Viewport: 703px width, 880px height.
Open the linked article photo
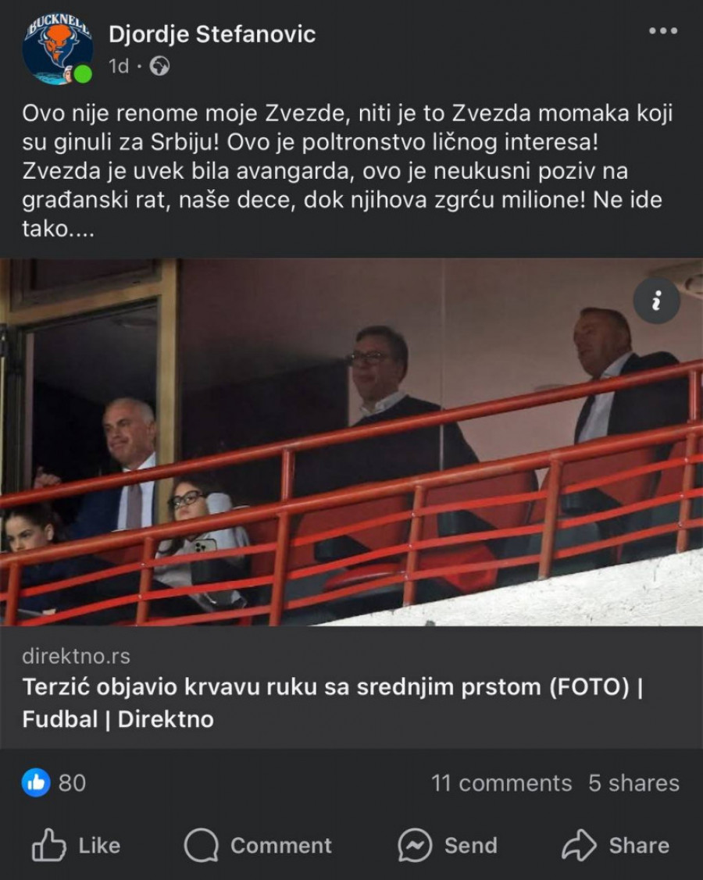tap(351, 442)
